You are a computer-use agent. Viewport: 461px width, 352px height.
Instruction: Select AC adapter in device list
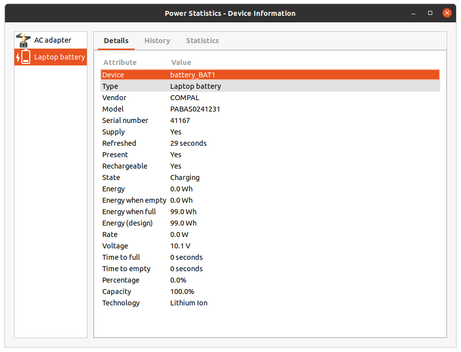[52, 40]
